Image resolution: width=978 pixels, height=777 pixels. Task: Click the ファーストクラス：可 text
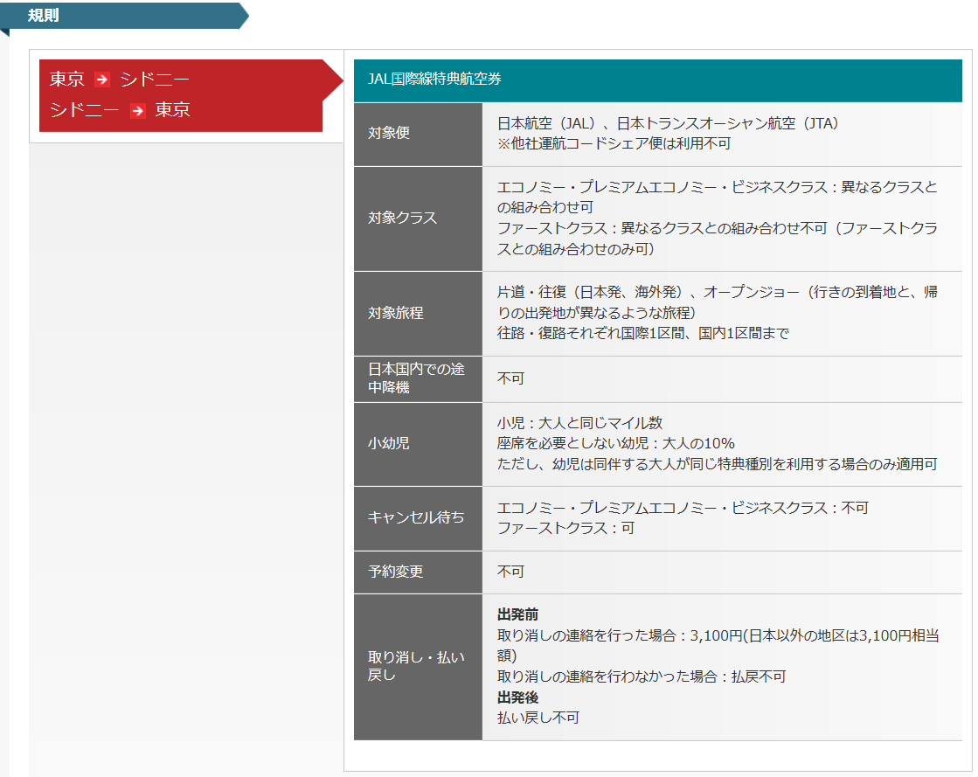pyautogui.click(x=565, y=528)
